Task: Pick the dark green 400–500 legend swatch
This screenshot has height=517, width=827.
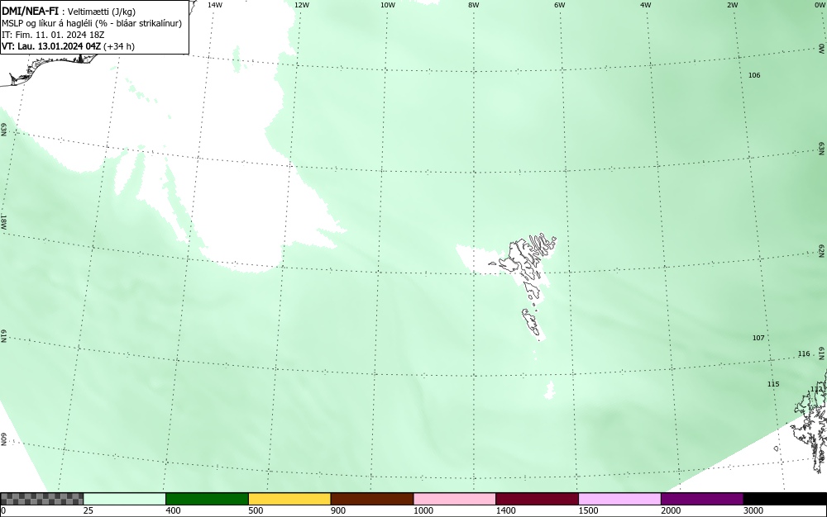Action: pyautogui.click(x=207, y=499)
